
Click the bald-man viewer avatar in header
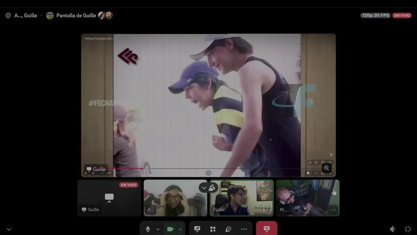pyautogui.click(x=109, y=15)
